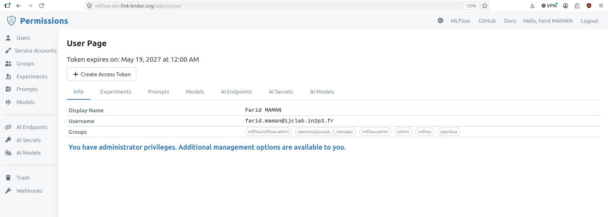The image size is (608, 217).
Task: Click the Logout link
Action: pyautogui.click(x=589, y=21)
